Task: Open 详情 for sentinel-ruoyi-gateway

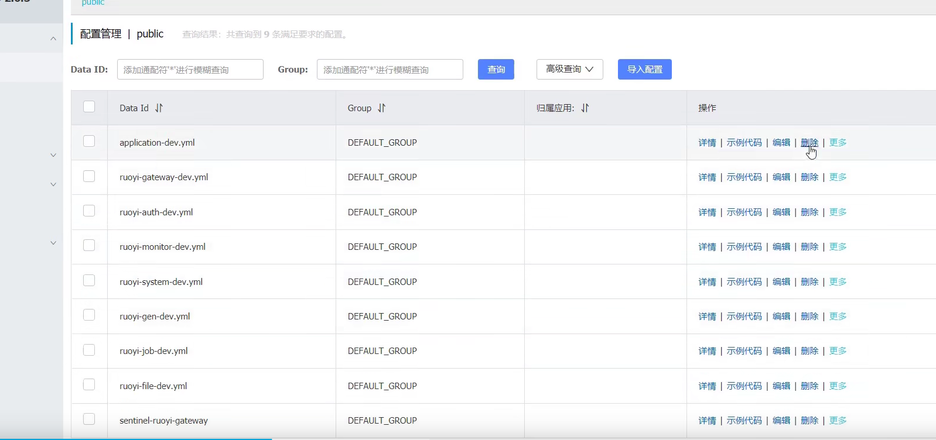Action: [707, 421]
